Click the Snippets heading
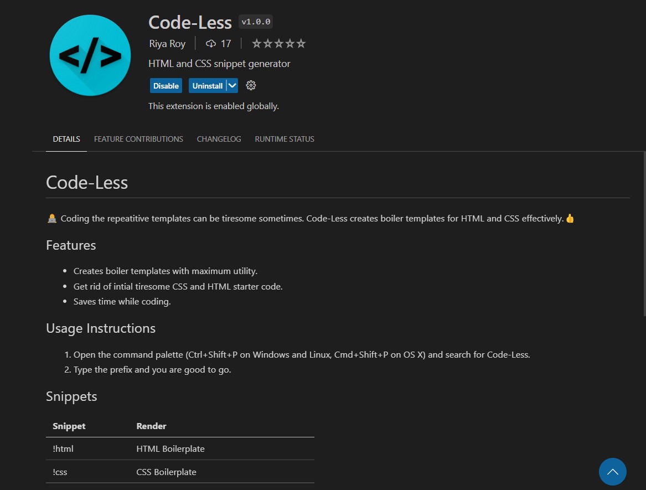Image resolution: width=646 pixels, height=490 pixels. (72, 396)
